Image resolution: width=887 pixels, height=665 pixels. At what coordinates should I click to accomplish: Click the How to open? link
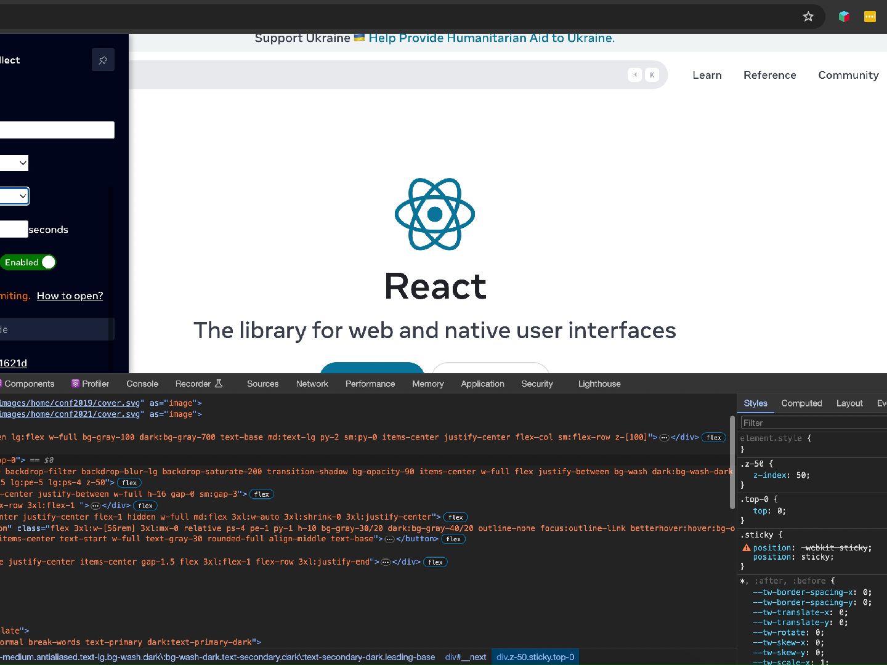pyautogui.click(x=70, y=296)
